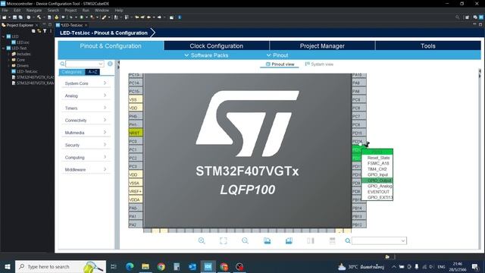The image size is (485, 273).
Task: Click the filter icon in Project Explorer
Action: [45, 31]
